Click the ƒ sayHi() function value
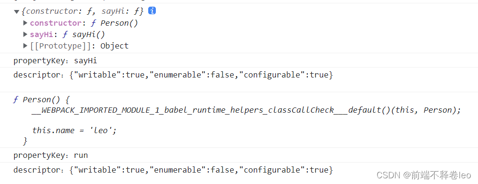 point(84,35)
